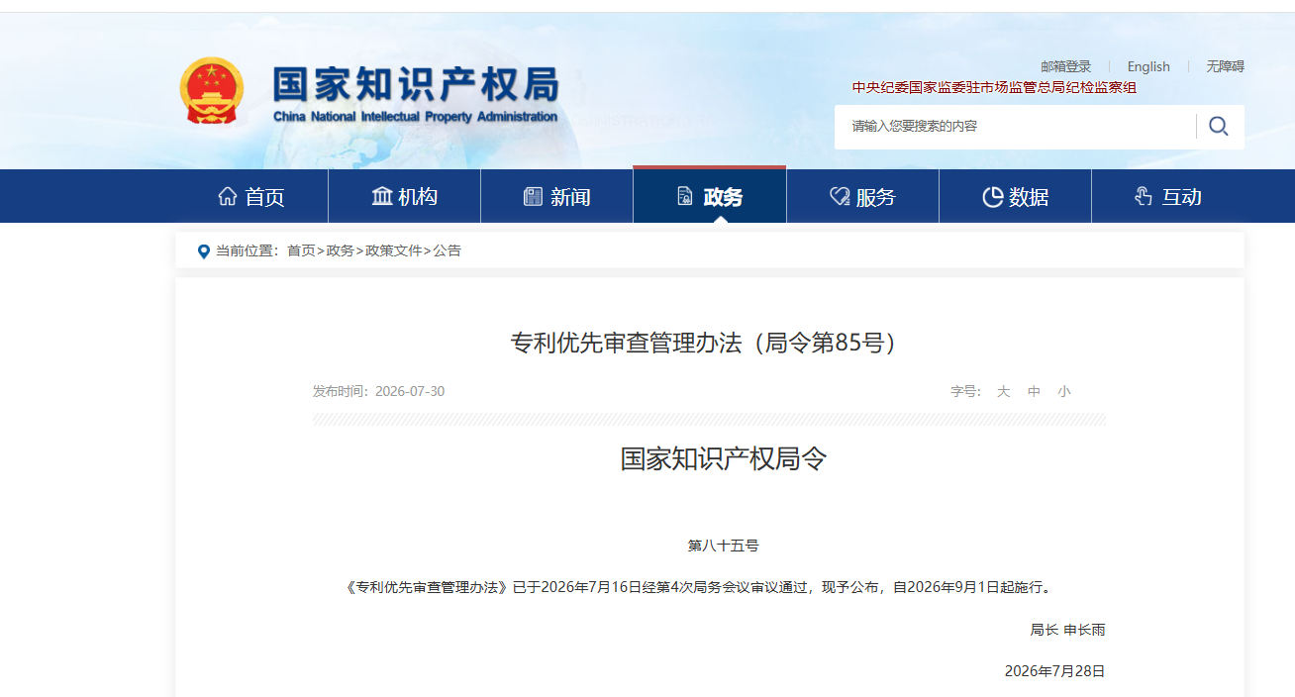The image size is (1295, 697).
Task: Click the heading 国家知识产权局令
Action: 723,459
